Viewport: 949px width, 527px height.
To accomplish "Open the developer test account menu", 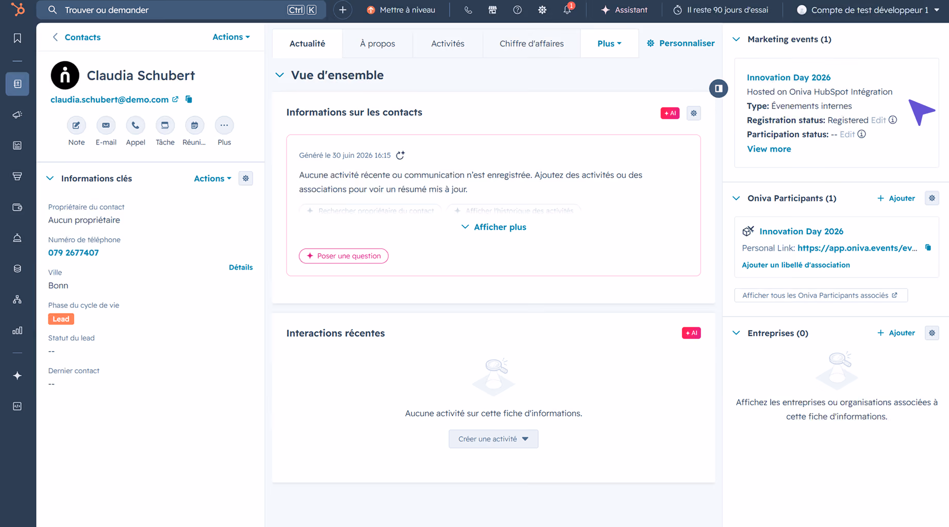I will pos(868,10).
